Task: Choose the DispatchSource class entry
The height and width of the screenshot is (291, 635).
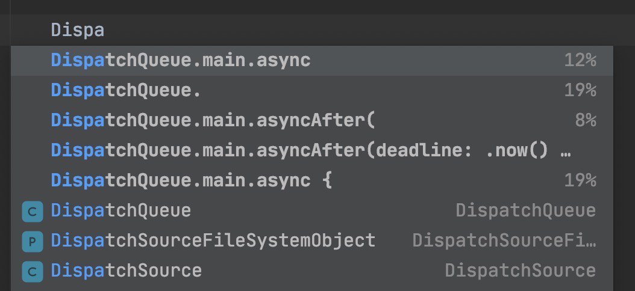Action: [127, 271]
